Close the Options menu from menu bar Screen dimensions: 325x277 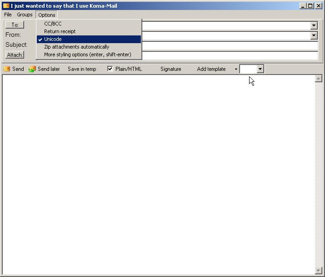tap(47, 15)
